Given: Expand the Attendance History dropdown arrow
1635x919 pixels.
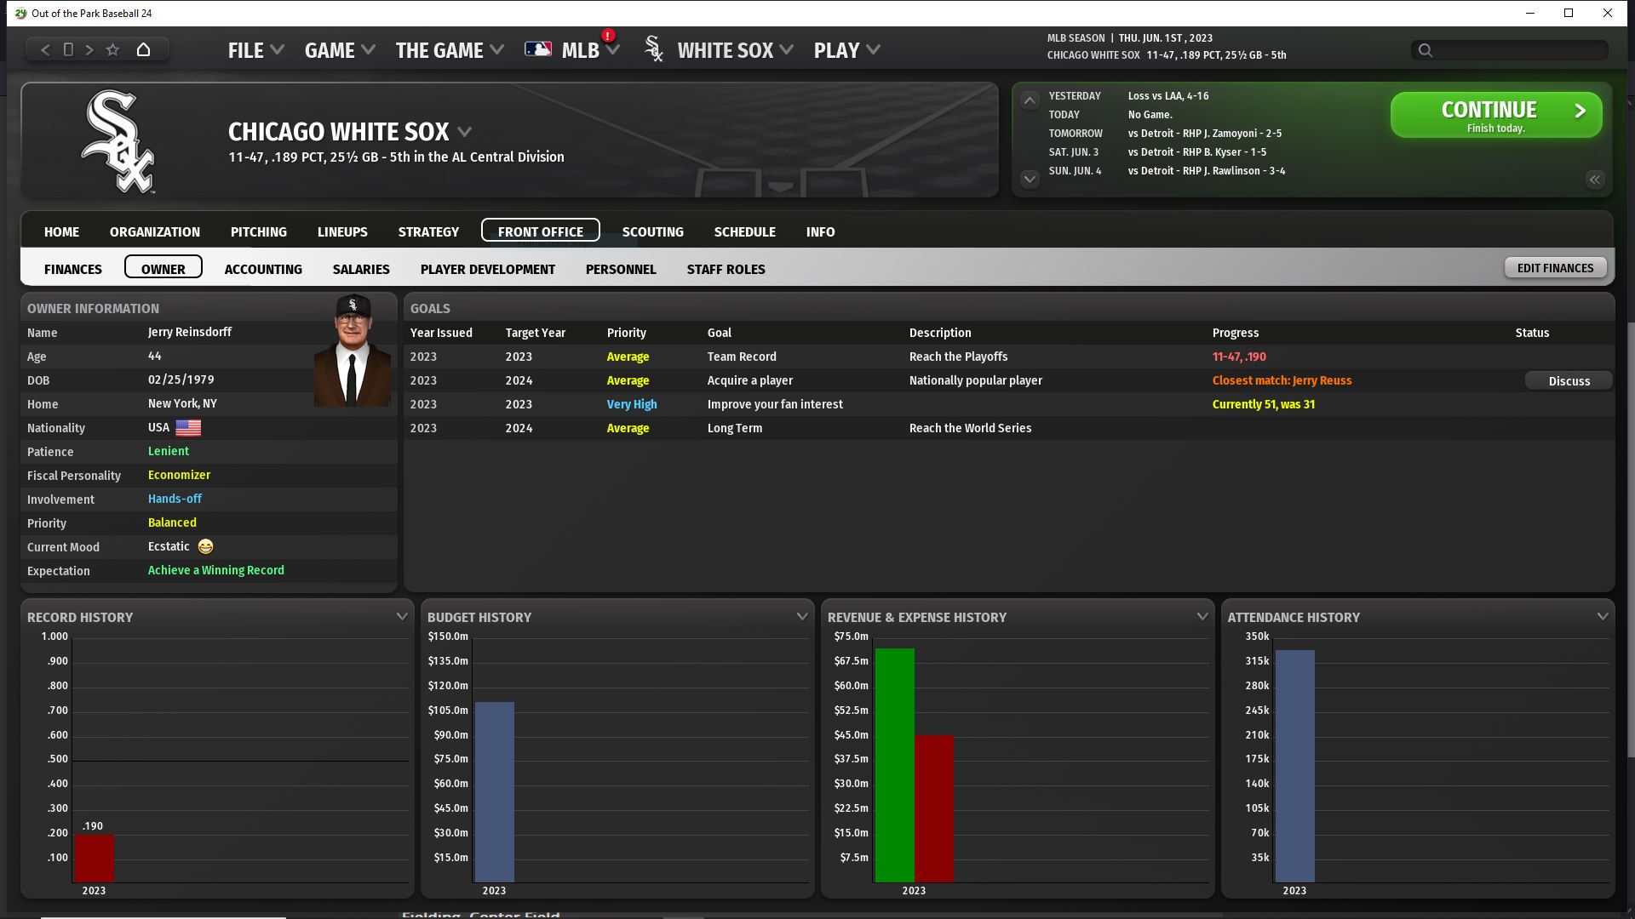Looking at the screenshot, I should click(x=1603, y=616).
